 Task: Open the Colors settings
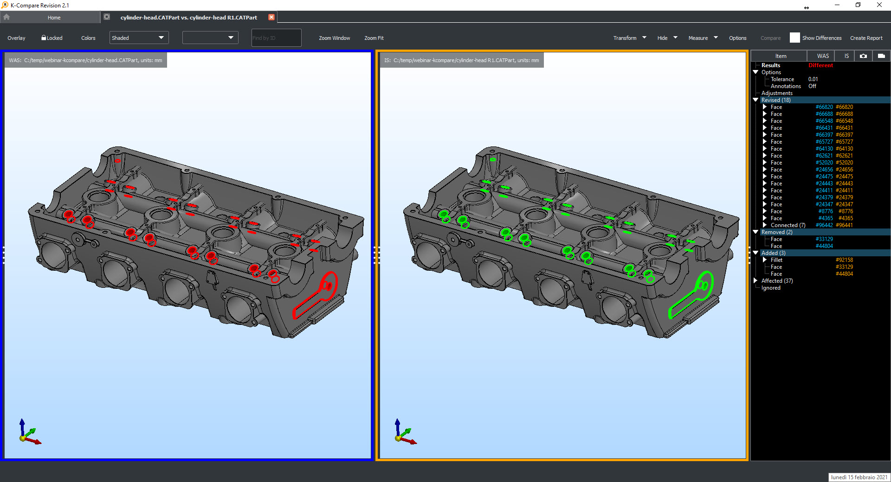pos(88,38)
